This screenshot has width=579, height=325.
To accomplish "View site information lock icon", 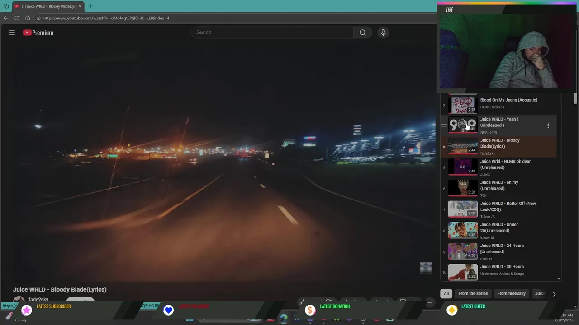I will coord(39,18).
